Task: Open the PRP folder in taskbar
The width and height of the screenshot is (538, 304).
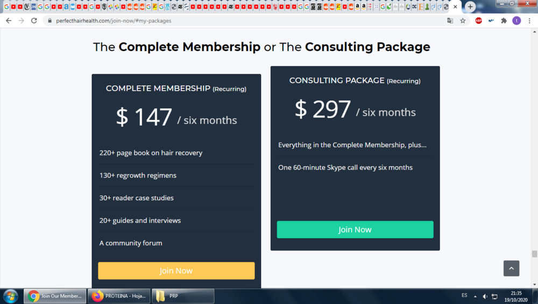Action: [x=183, y=296]
